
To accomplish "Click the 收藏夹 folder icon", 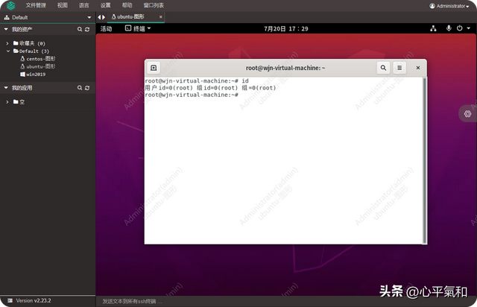I will click(x=16, y=43).
